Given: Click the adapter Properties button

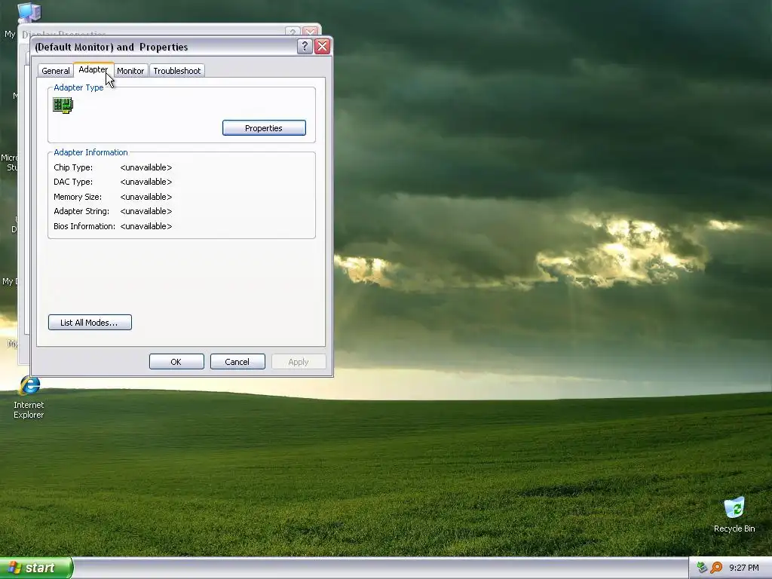Looking at the screenshot, I should click(x=264, y=128).
